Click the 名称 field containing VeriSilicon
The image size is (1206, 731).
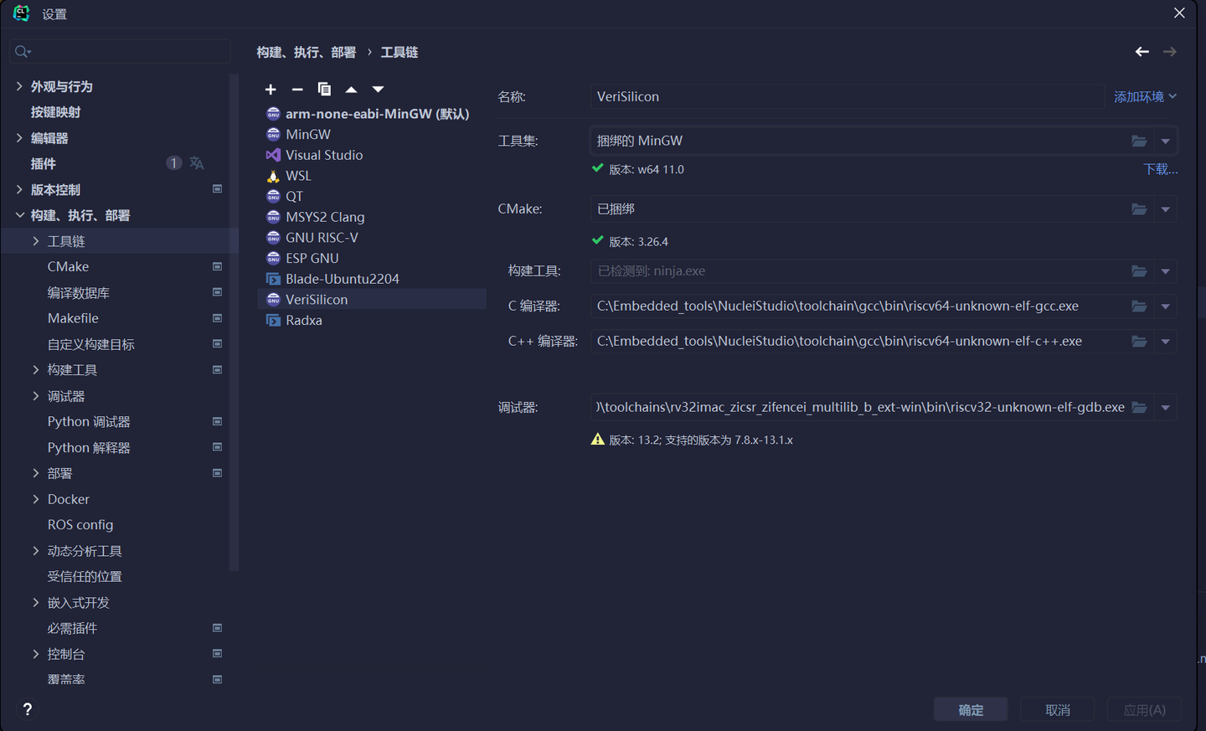click(x=848, y=97)
